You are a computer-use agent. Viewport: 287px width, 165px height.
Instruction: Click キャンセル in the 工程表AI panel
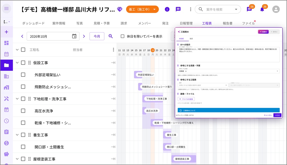click(x=268, y=115)
